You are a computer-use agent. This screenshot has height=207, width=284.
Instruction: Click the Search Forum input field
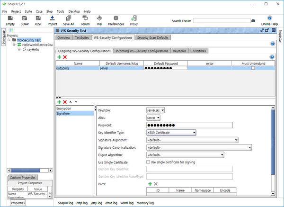point(222,21)
